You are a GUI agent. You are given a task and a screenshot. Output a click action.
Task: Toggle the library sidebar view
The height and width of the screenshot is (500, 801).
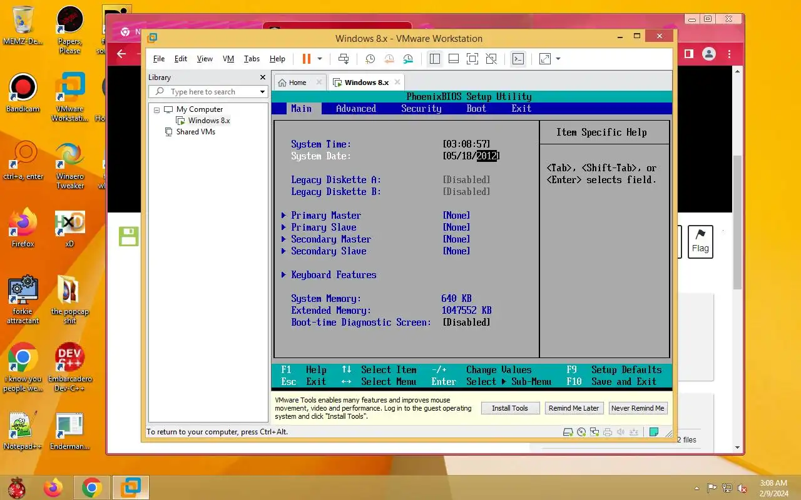pos(435,59)
